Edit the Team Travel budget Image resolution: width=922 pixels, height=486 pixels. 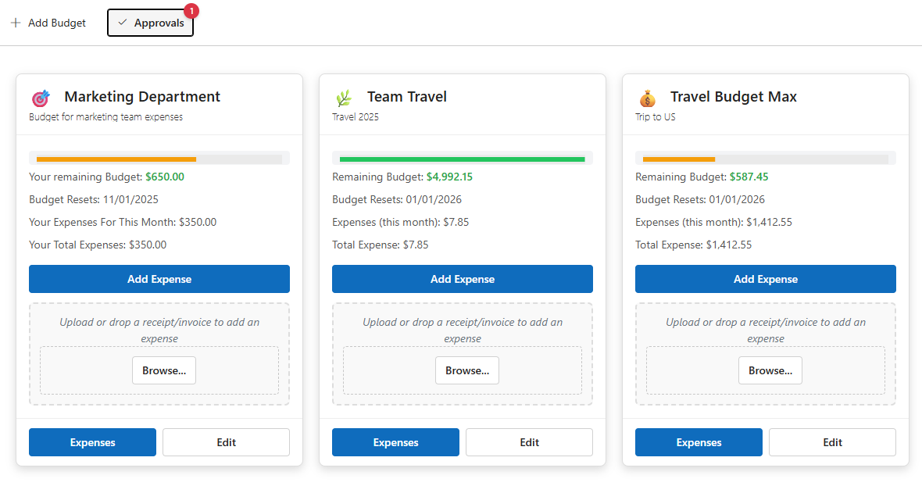coord(529,442)
